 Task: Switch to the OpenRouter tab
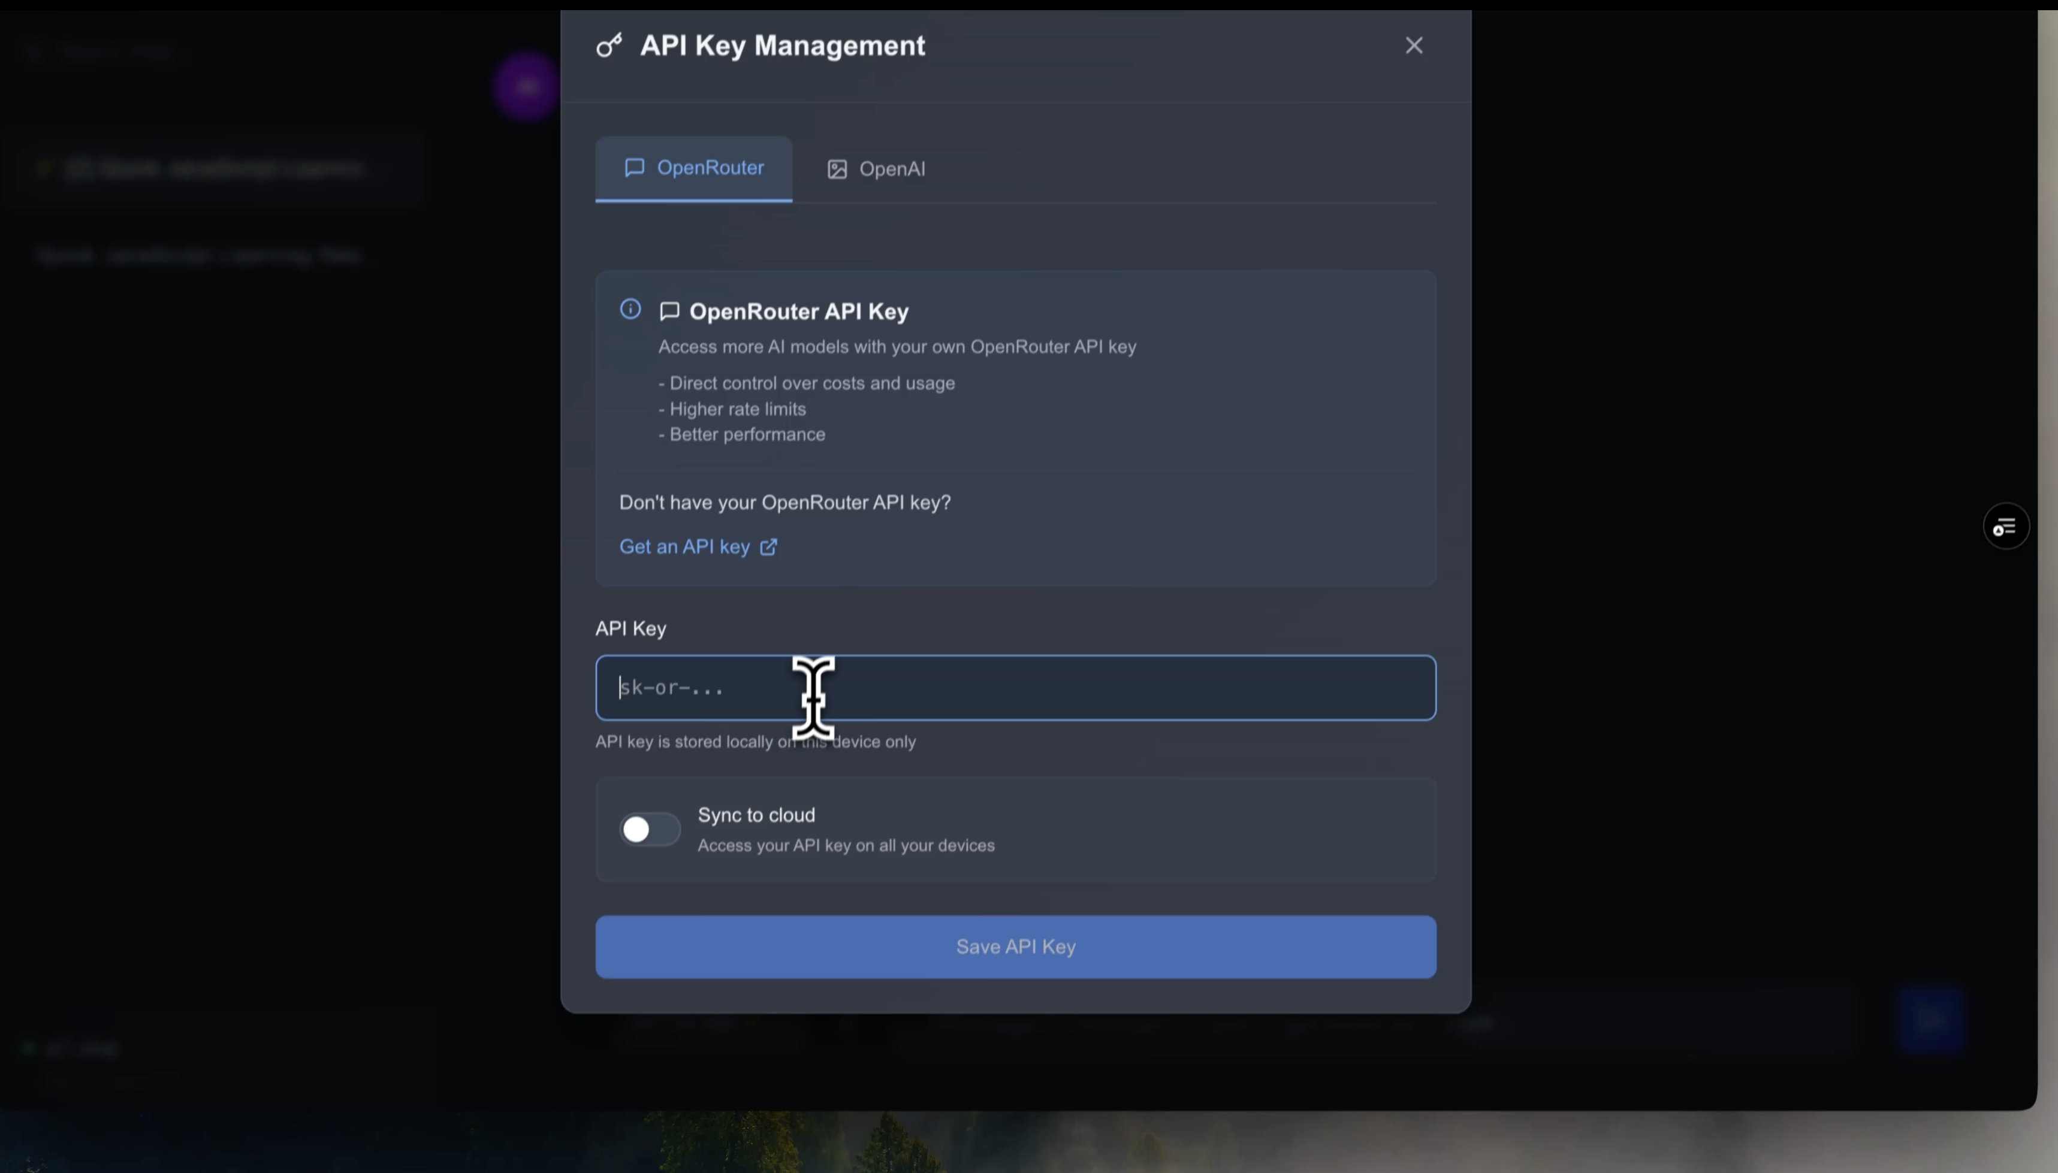pyautogui.click(x=694, y=168)
